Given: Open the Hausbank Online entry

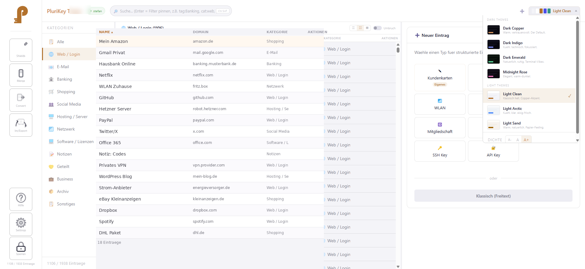Looking at the screenshot, I should 210,64.
